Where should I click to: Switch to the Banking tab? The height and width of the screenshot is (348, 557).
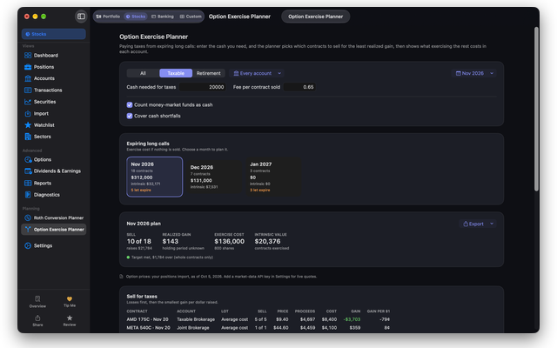tap(163, 17)
